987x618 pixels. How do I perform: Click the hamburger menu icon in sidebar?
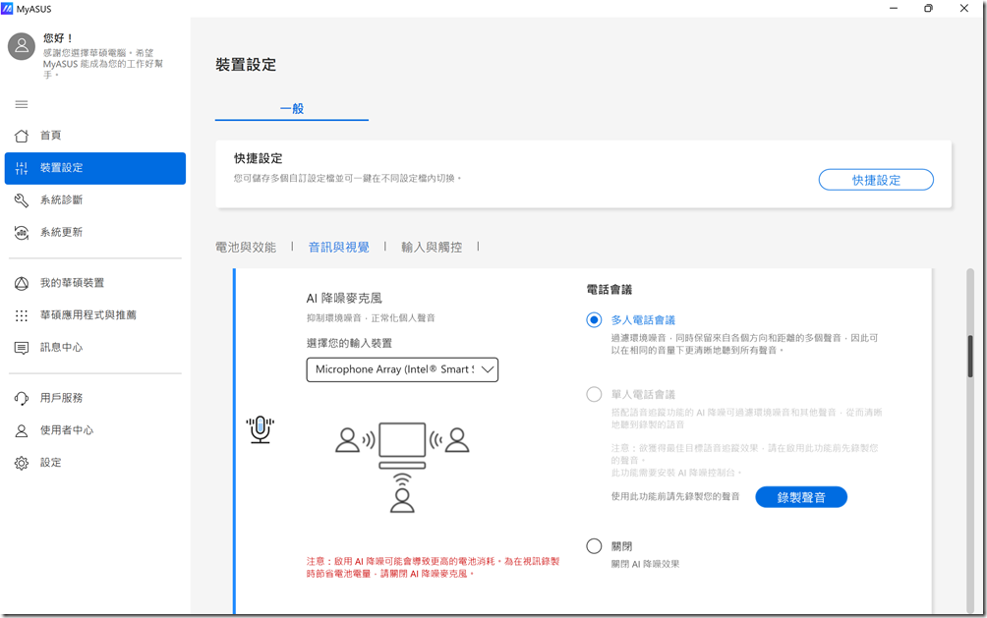[22, 104]
